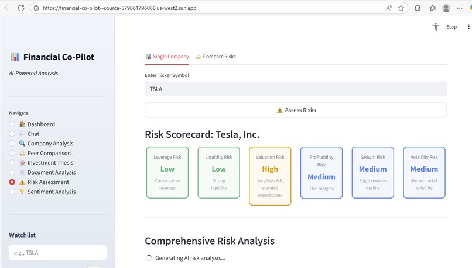
Task: Select the Risk Assessment radio button
Action: point(12,182)
